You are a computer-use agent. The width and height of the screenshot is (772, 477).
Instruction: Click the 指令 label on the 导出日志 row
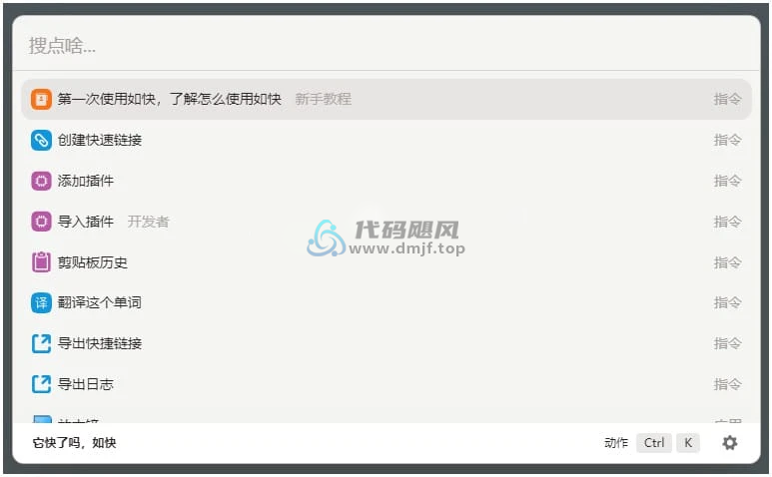[x=727, y=384]
